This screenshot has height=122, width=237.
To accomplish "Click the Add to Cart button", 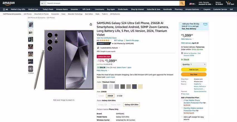I will [x=194, y=70].
